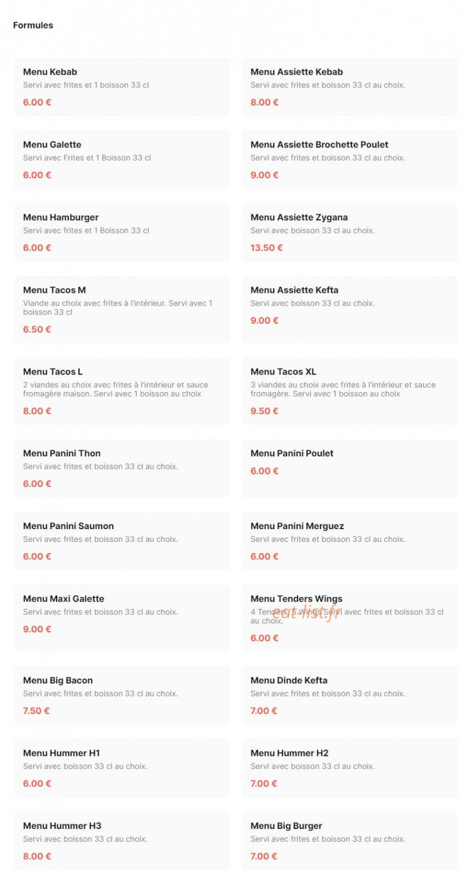Select Menu Assiette Brochette Poulet
Viewport: 468px width, 875px height.
350,159
